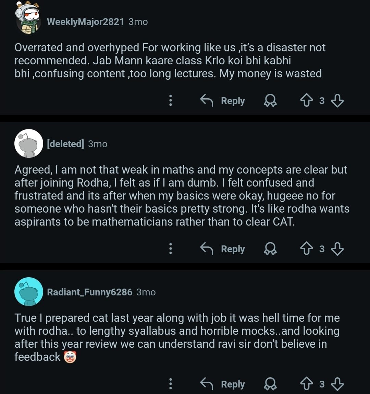The height and width of the screenshot is (394, 370).
Task: Tap Radiant_Funny6286's teal avatar
Action: pos(29,292)
